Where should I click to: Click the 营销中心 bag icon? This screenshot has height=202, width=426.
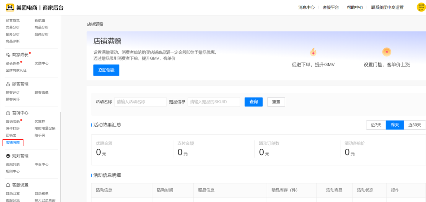coord(8,113)
